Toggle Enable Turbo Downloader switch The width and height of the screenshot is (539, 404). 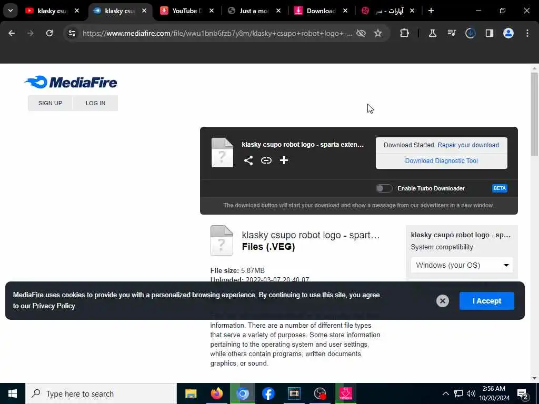384,188
